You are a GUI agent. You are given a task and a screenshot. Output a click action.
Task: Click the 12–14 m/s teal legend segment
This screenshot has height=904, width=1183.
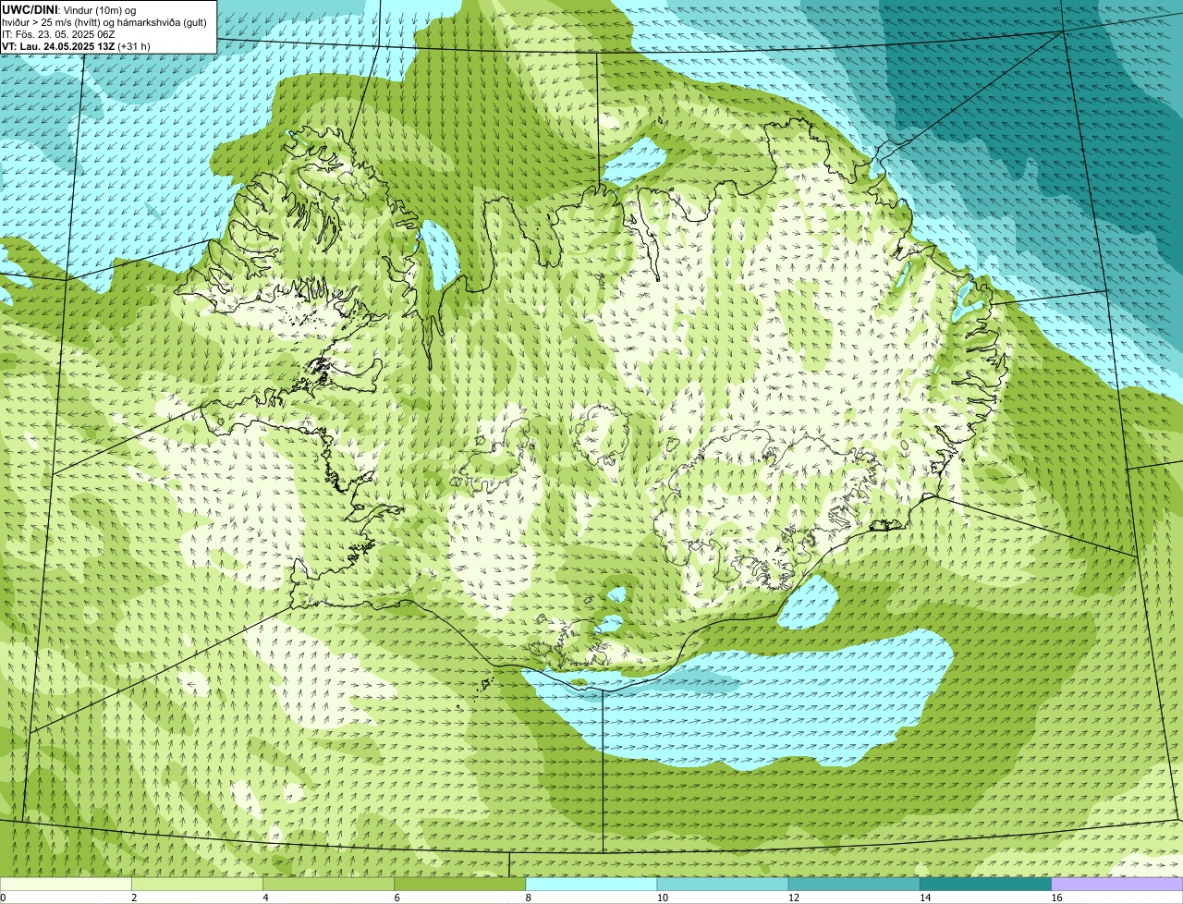point(854,884)
